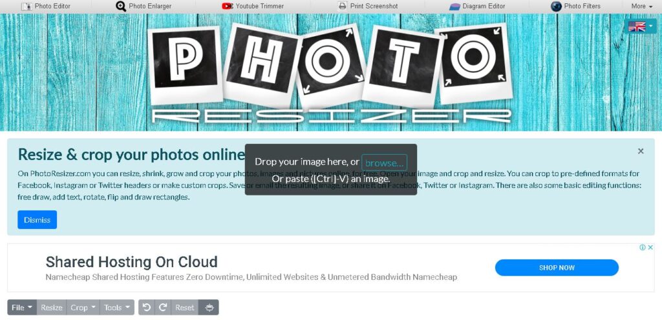Click the Print Screenshot printer icon
Viewport: 662px width, 320px height.
click(x=343, y=6)
